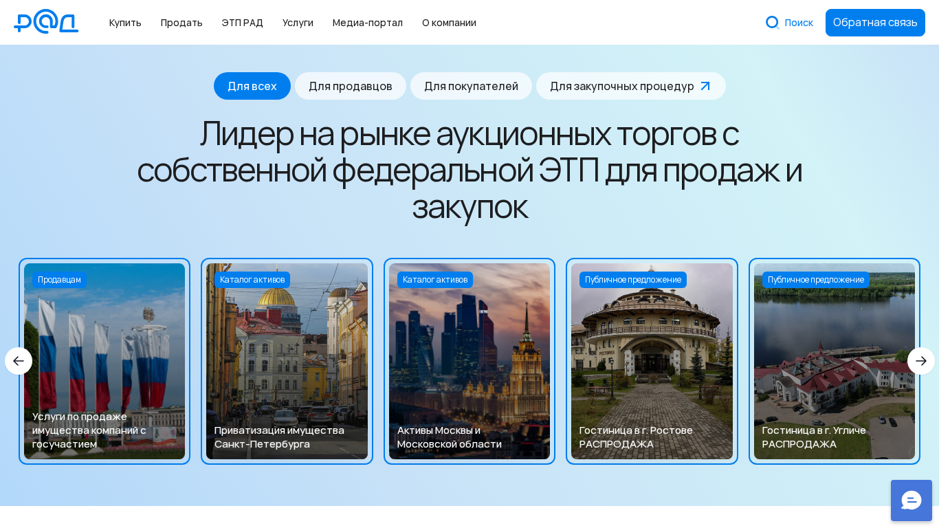Switch to the Для продавцов tab
The image size is (939, 528).
tap(351, 86)
